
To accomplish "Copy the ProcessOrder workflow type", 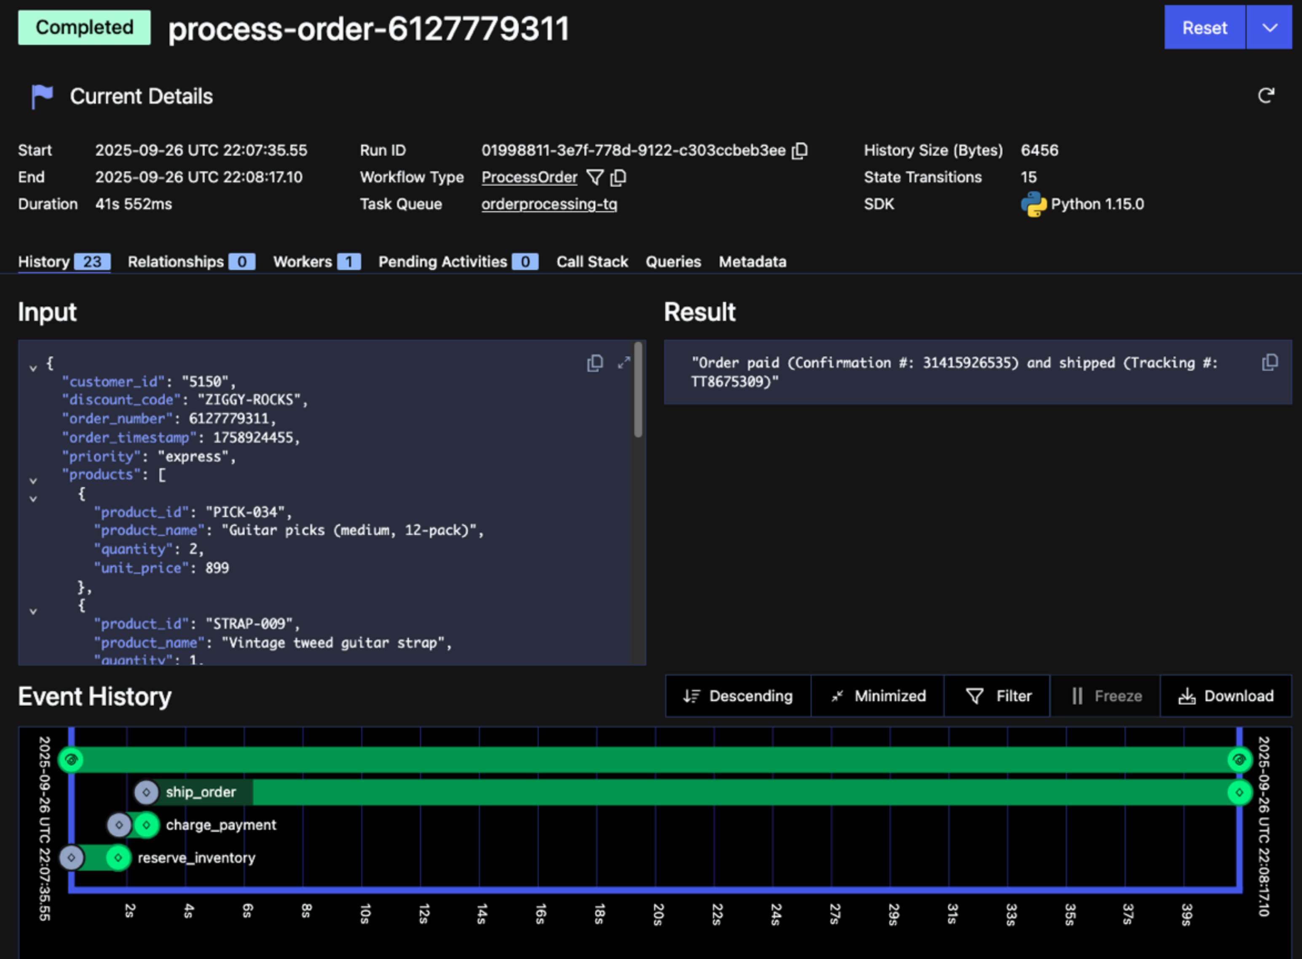I will pyautogui.click(x=619, y=177).
